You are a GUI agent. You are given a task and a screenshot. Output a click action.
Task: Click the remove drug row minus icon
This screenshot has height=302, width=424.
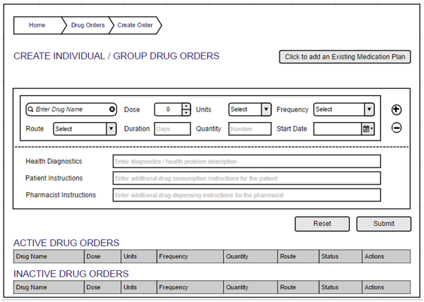pos(396,128)
